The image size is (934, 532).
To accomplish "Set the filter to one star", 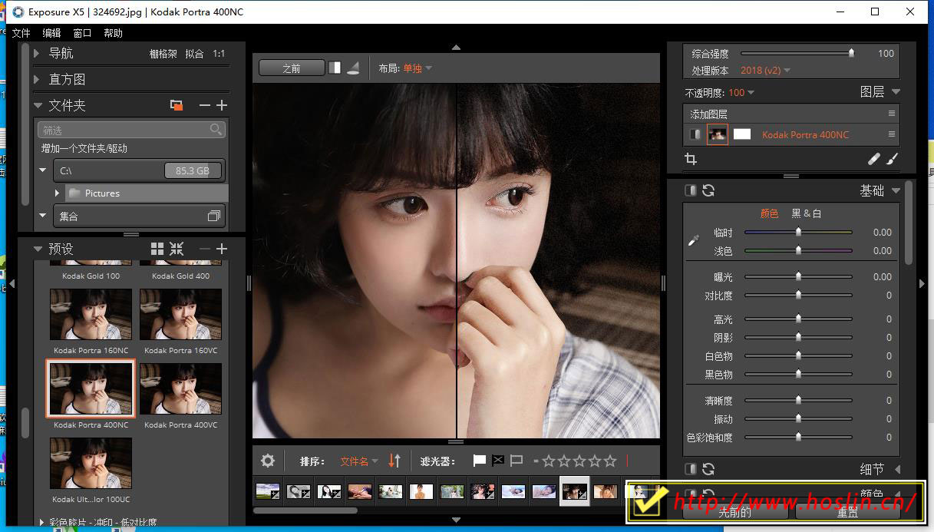I will coord(549,461).
